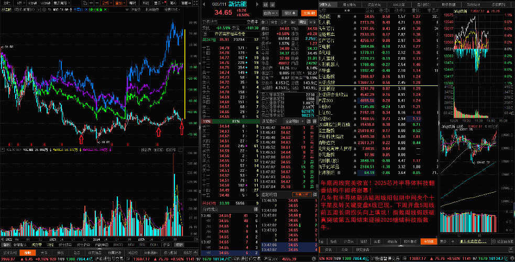The height and width of the screenshot is (262, 515).
Task: Select the KDJ indicator tab
Action: coord(131,245)
